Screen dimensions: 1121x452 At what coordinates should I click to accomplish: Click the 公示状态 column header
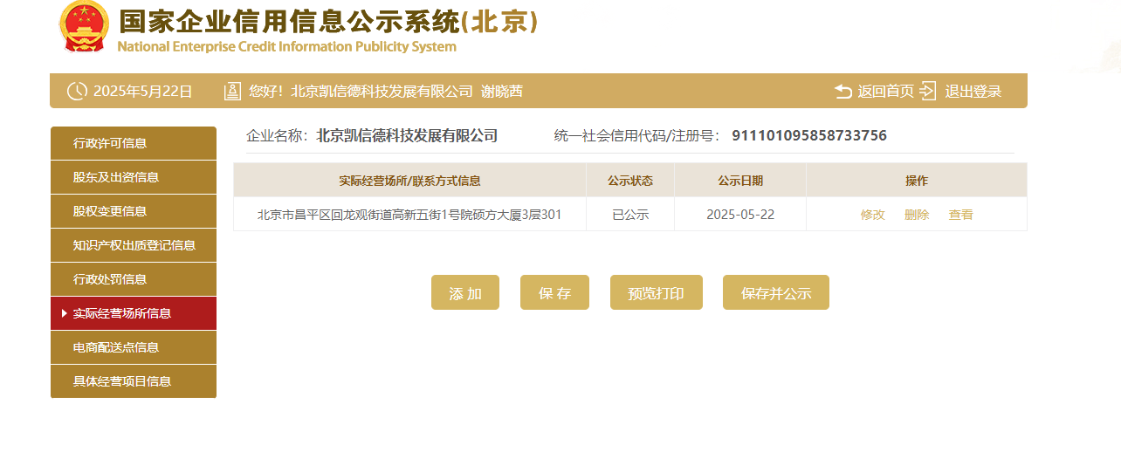[630, 181]
